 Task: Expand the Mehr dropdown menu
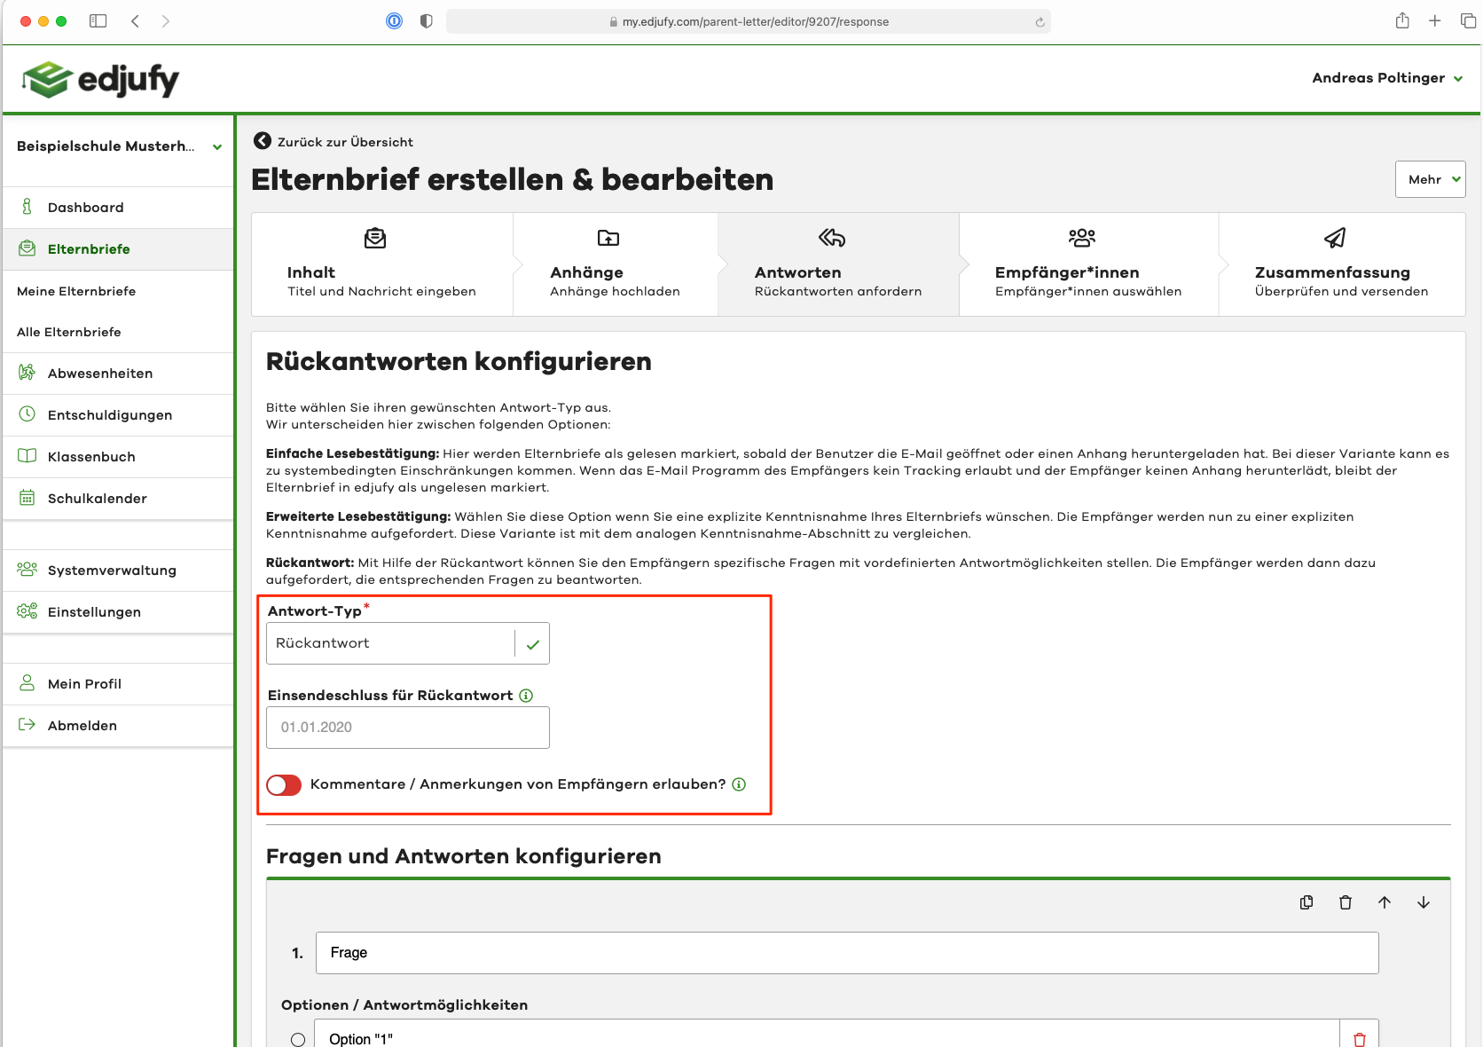point(1430,179)
